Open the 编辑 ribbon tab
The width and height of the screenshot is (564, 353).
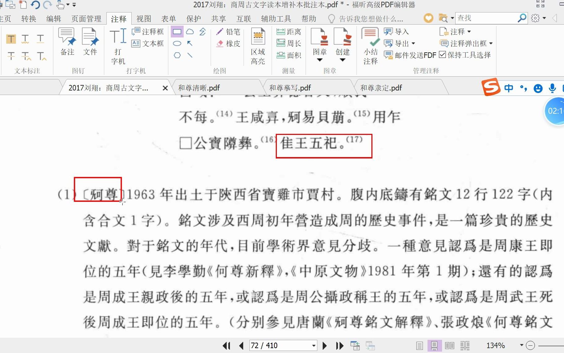coord(54,19)
